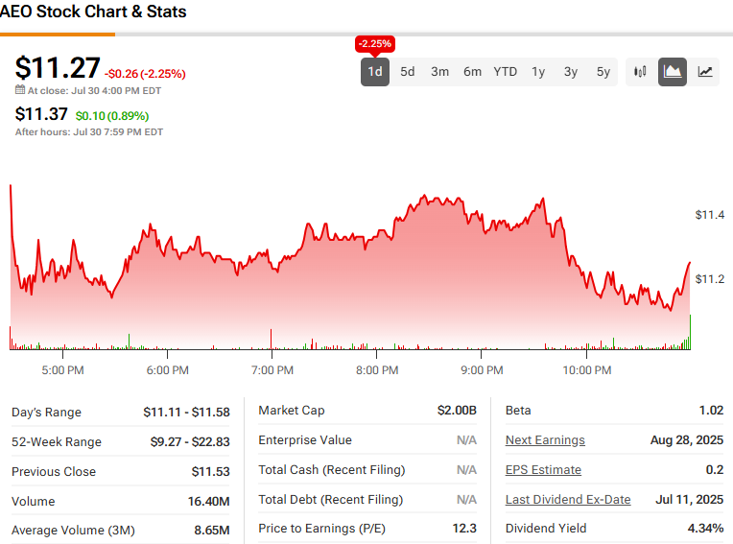Click the 9:00 PM axis label
The image size is (733, 544).
[x=482, y=370]
